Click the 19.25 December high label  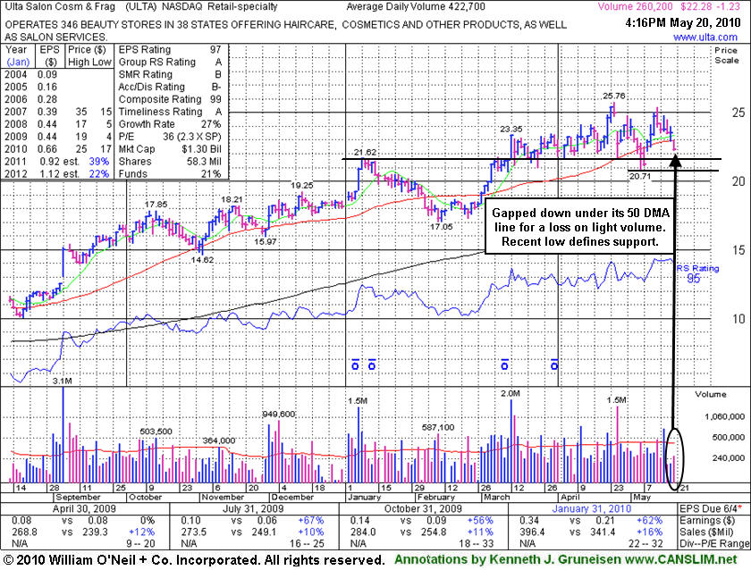(302, 185)
